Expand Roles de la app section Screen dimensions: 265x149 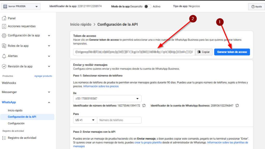(49, 46)
